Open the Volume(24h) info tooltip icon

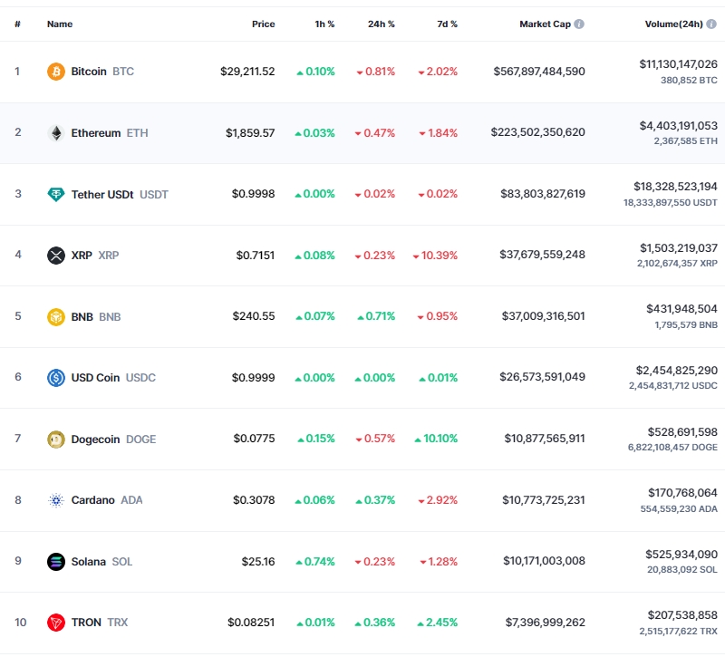coord(711,24)
